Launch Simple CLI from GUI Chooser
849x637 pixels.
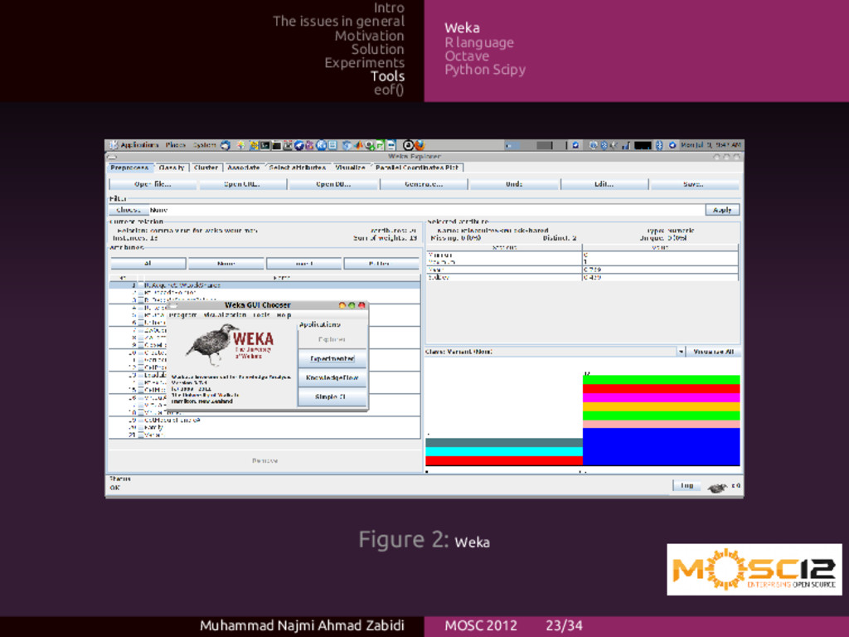click(332, 396)
